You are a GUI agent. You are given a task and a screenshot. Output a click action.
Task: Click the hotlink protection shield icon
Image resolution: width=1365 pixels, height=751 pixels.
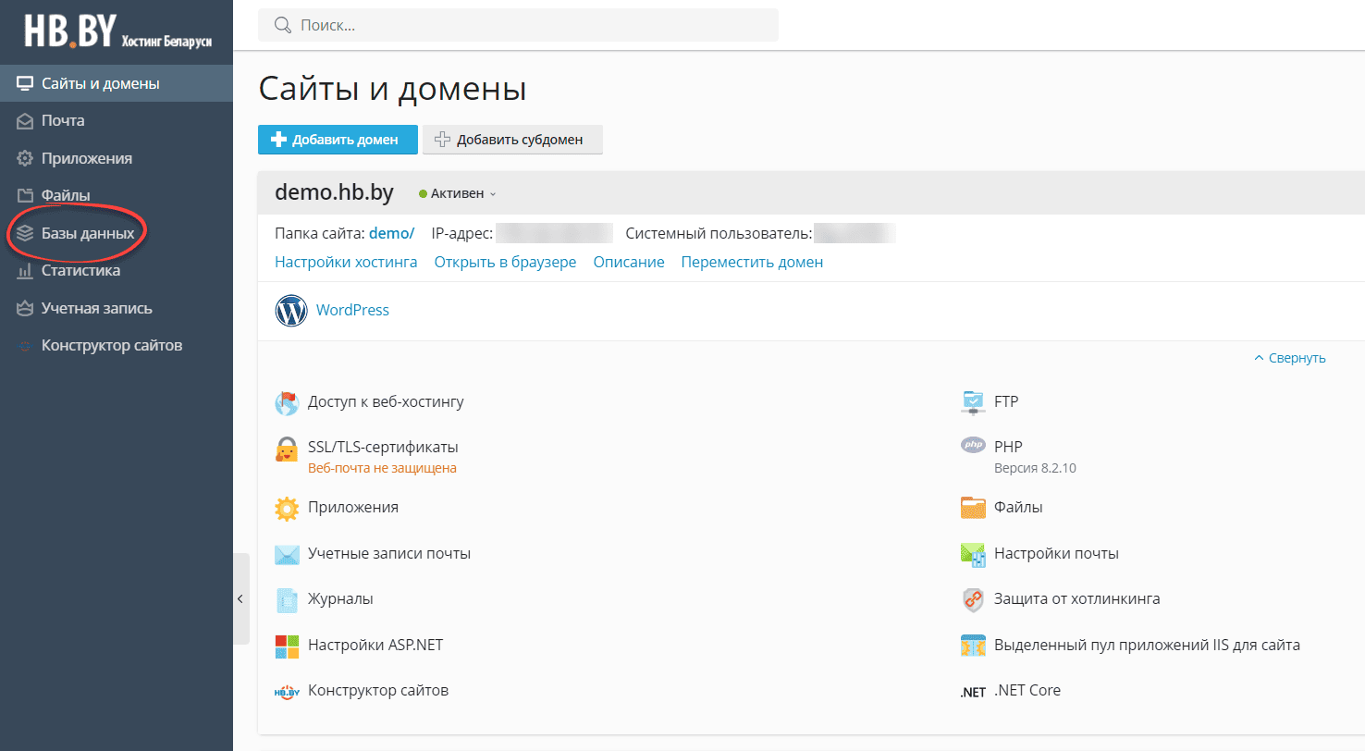coord(974,599)
